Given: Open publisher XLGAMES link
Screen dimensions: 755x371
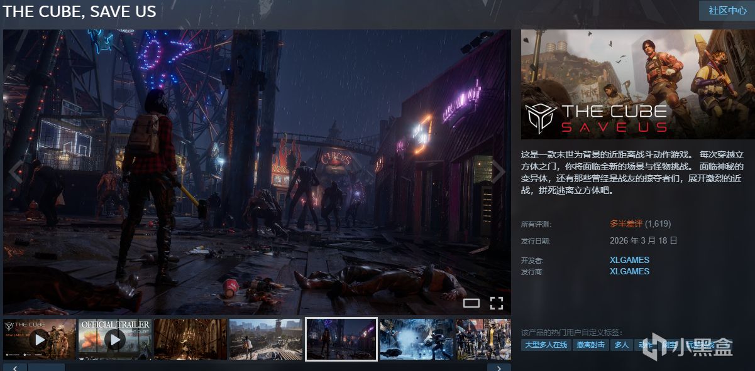Looking at the screenshot, I should tap(629, 271).
